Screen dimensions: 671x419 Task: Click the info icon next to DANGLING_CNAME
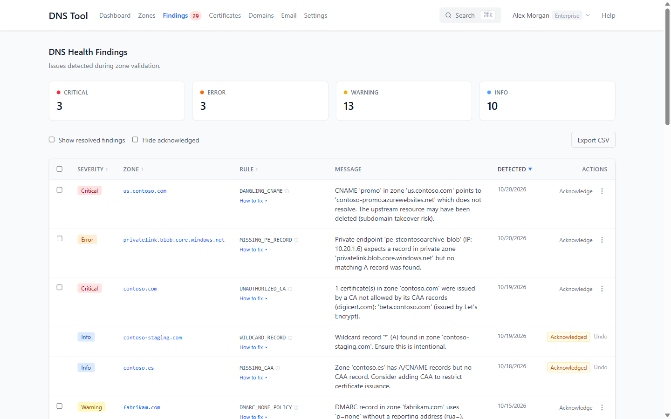(287, 191)
